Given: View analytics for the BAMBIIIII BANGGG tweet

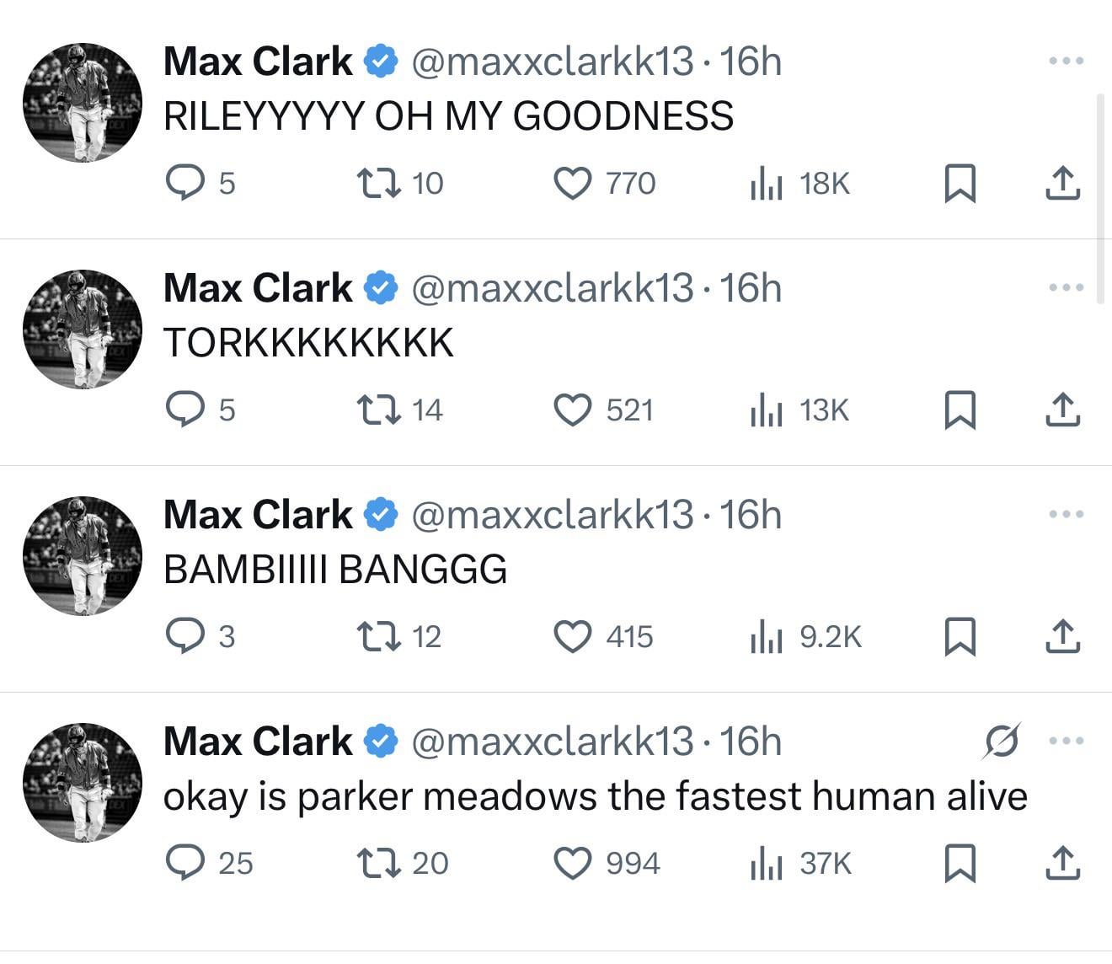Looking at the screenshot, I should coord(767,636).
